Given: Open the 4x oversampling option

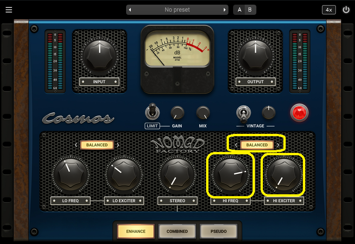Looking at the screenshot, I should [329, 10].
